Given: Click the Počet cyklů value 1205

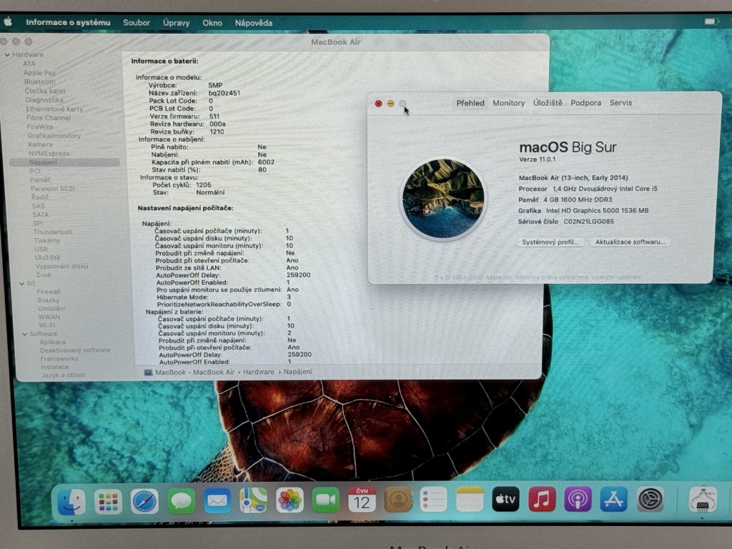Looking at the screenshot, I should coord(203,185).
